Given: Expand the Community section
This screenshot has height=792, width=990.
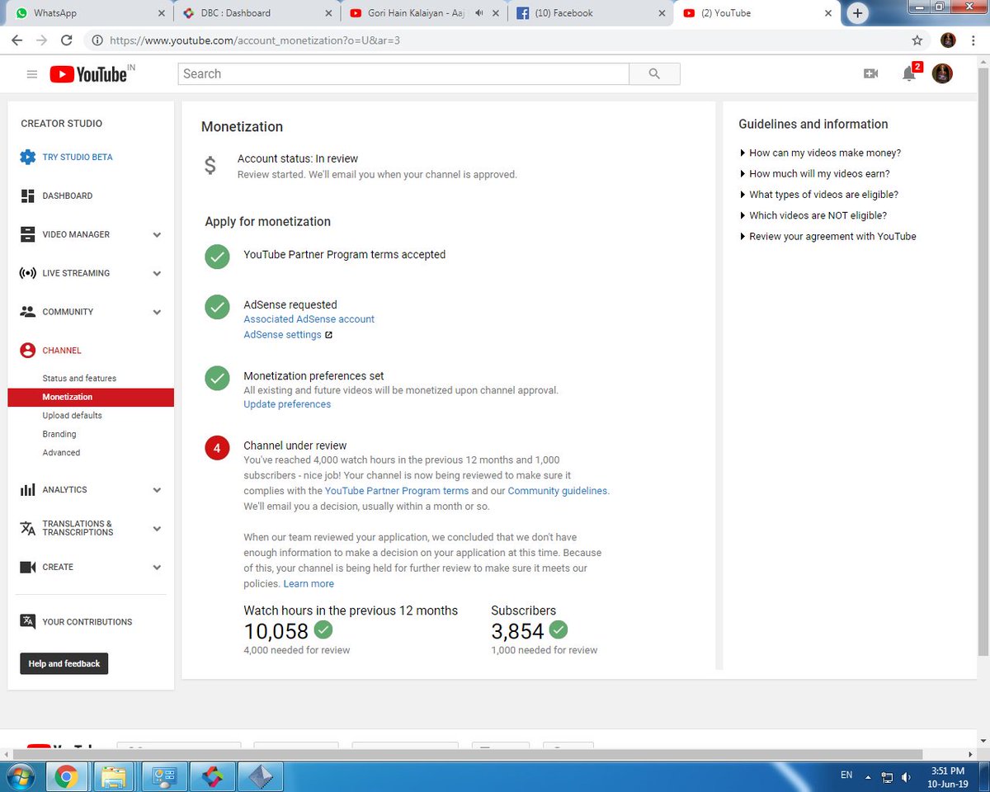Looking at the screenshot, I should pyautogui.click(x=157, y=312).
